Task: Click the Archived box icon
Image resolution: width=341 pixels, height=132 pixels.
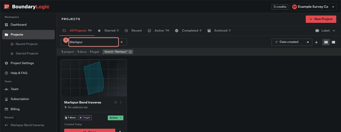Action: point(209,31)
